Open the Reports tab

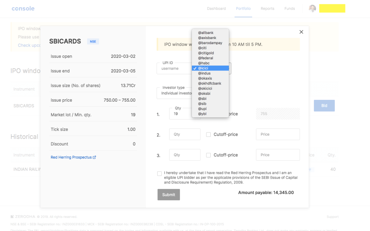[267, 9]
